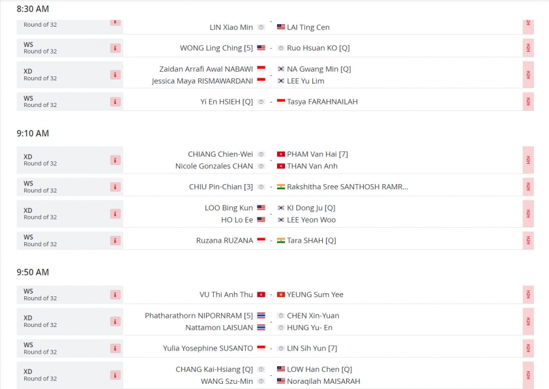Open info icon for WONG Ling Ching match

coord(115,48)
